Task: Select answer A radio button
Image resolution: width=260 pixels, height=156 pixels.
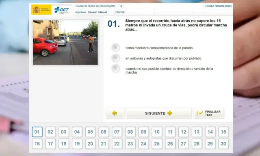Action: pyautogui.click(x=115, y=48)
